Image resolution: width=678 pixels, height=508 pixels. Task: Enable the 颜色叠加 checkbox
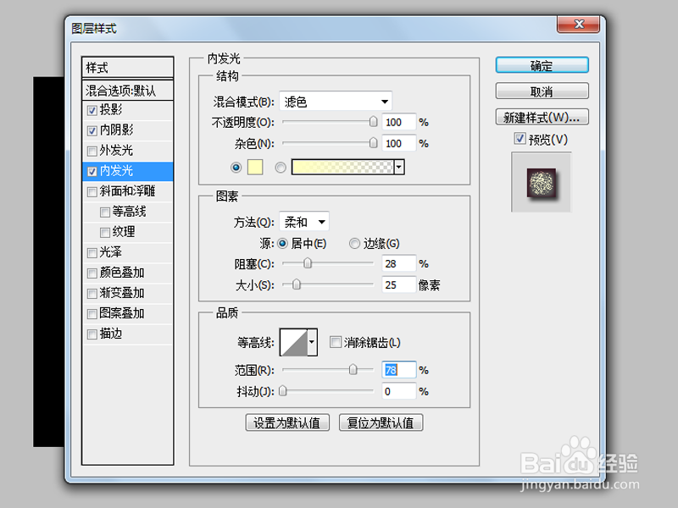tap(92, 273)
